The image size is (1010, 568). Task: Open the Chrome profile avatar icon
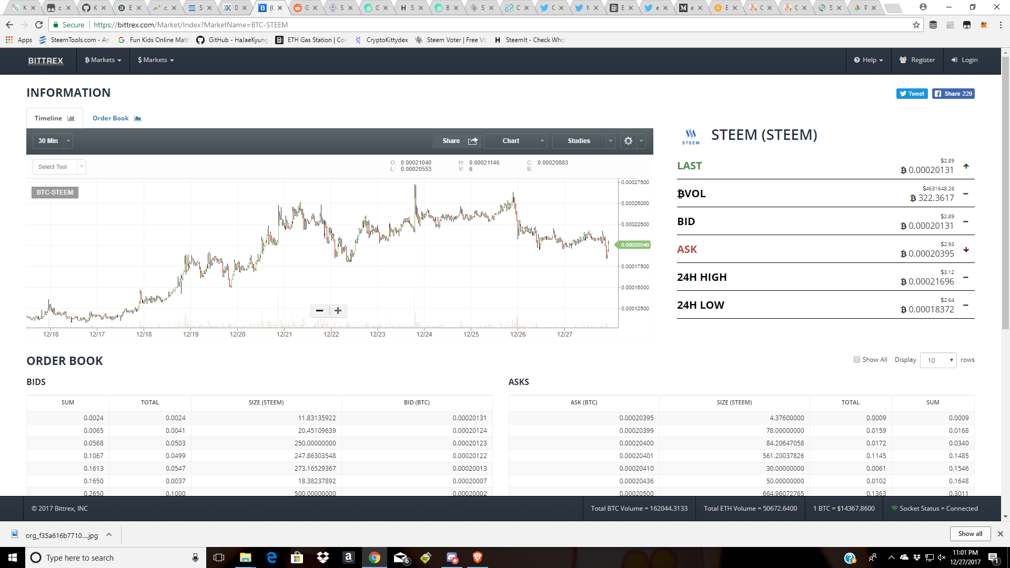tap(923, 7)
